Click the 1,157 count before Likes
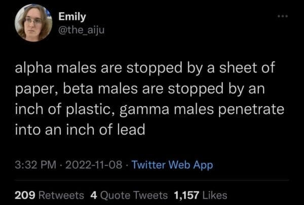The image size is (304, 205). click(x=186, y=194)
